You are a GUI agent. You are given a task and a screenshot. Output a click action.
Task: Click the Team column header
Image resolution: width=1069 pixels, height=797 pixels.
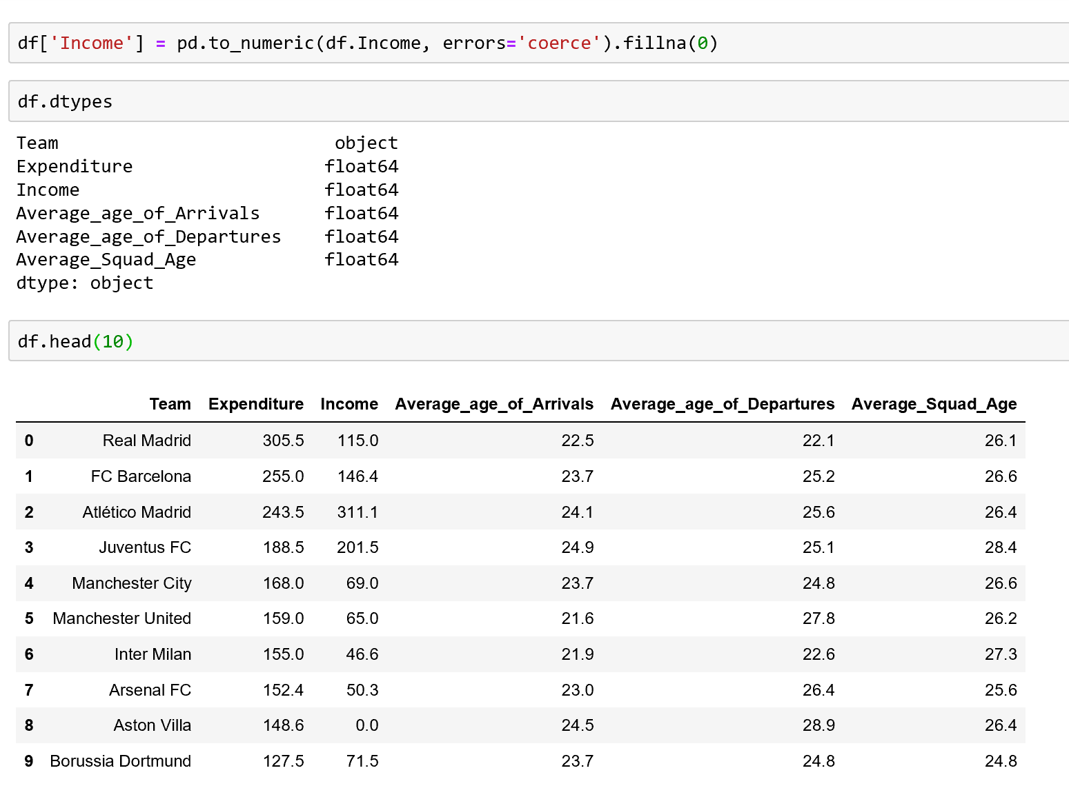170,404
